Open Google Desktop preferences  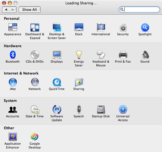pos(35,137)
